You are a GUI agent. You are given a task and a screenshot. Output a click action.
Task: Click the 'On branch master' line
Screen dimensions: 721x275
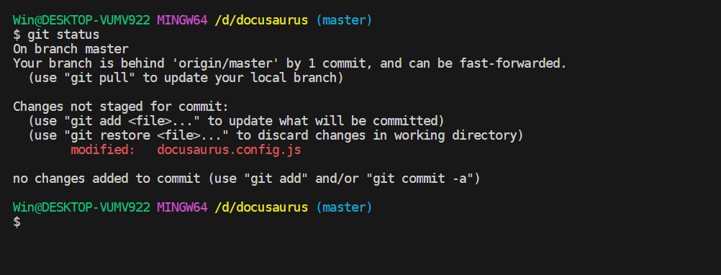[x=71, y=49]
